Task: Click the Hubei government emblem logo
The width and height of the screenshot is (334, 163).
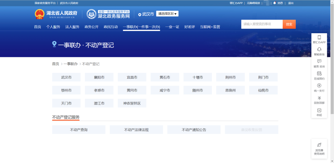Action: [39, 14]
